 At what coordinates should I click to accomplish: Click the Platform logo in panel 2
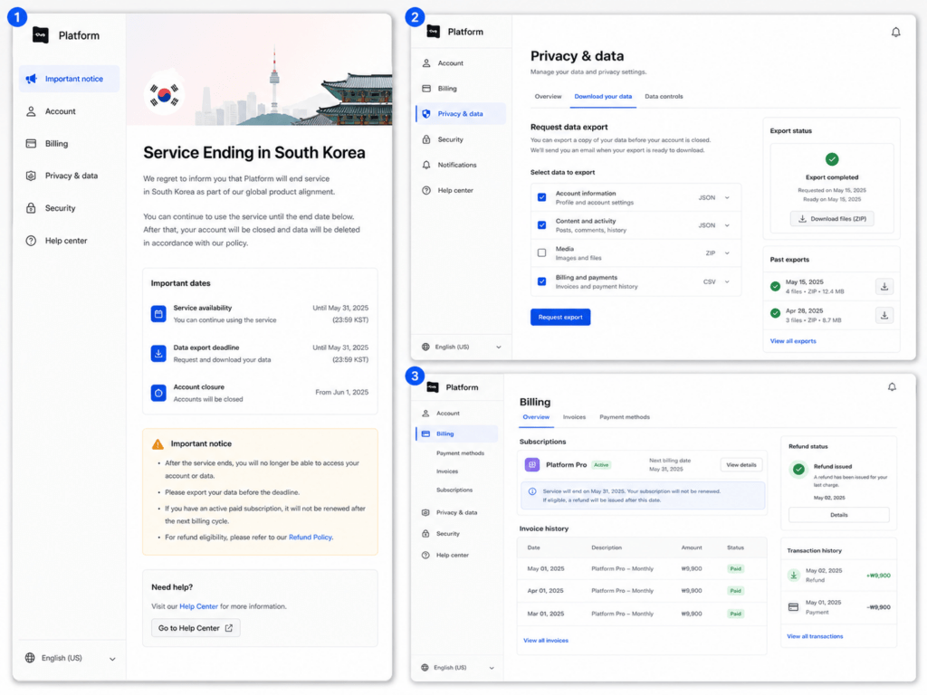click(x=434, y=32)
